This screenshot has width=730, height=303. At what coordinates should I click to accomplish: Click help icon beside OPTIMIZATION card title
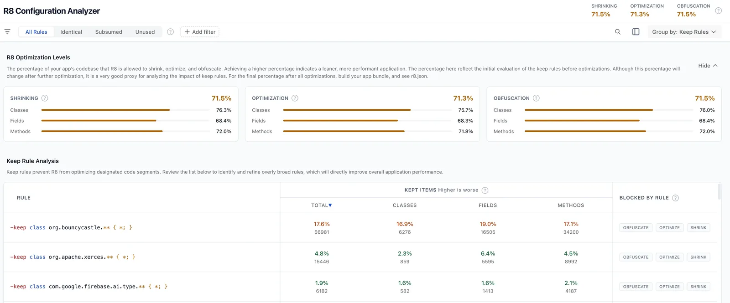pos(295,98)
